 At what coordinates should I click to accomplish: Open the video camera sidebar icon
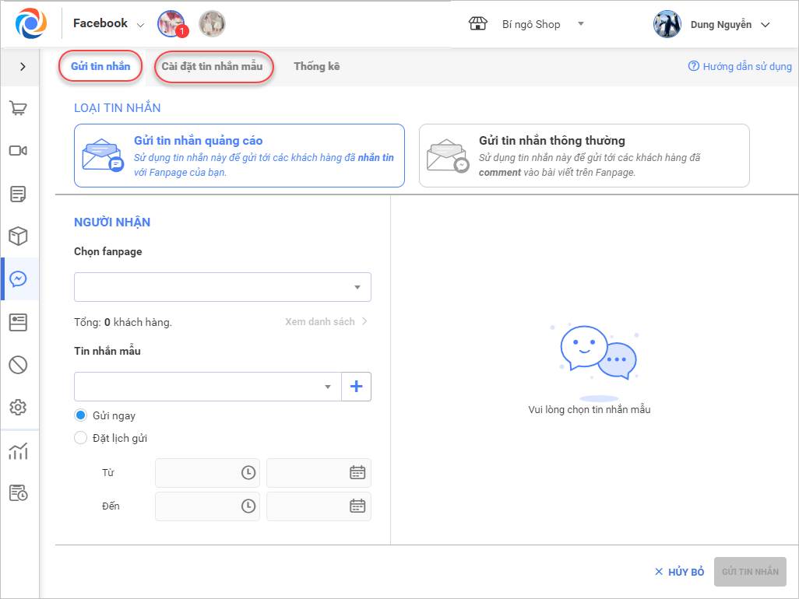click(19, 151)
